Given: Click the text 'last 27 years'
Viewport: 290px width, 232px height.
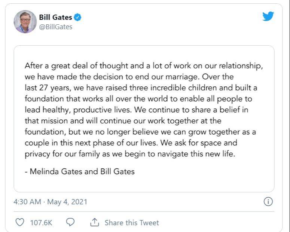Looking at the screenshot, I should point(48,88).
